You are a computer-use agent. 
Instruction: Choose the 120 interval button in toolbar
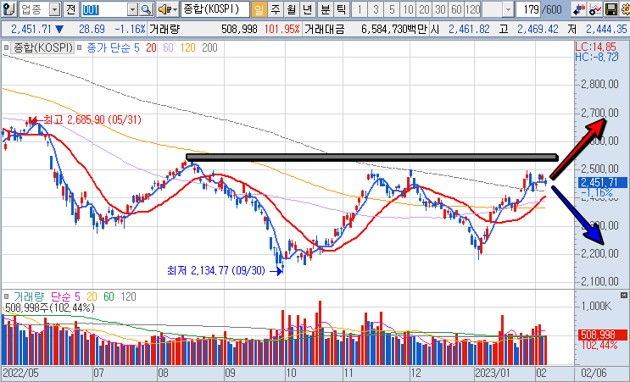coord(473,9)
